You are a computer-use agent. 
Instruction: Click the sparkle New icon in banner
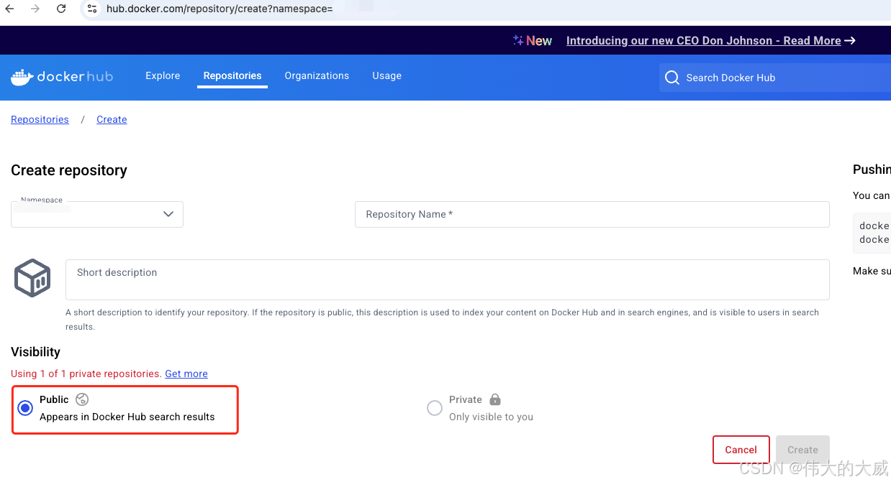[518, 41]
